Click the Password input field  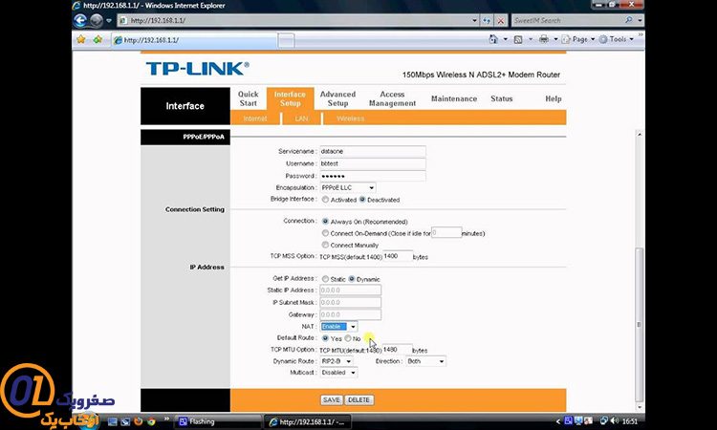click(372, 176)
